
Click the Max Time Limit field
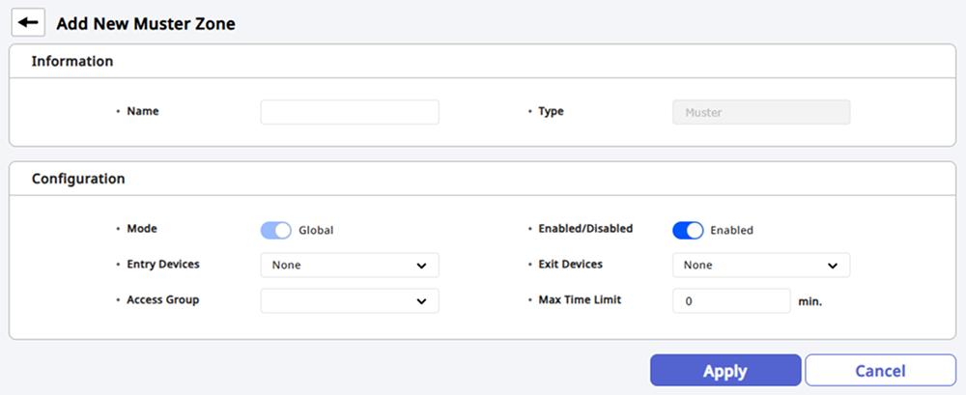click(731, 301)
